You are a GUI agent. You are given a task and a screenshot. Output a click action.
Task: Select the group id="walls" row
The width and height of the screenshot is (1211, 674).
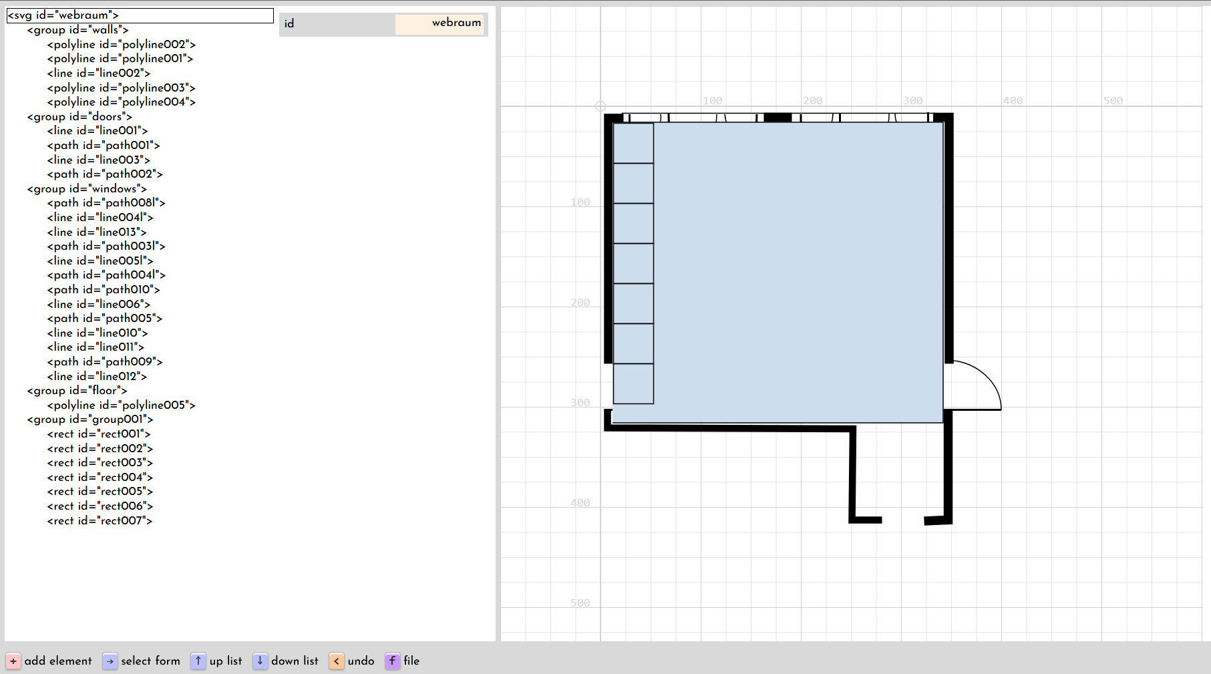[x=77, y=30]
